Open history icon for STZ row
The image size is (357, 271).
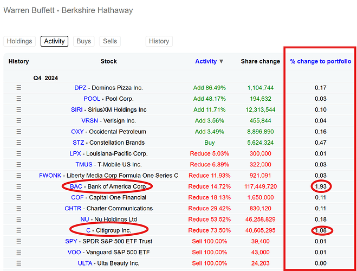click(x=18, y=143)
